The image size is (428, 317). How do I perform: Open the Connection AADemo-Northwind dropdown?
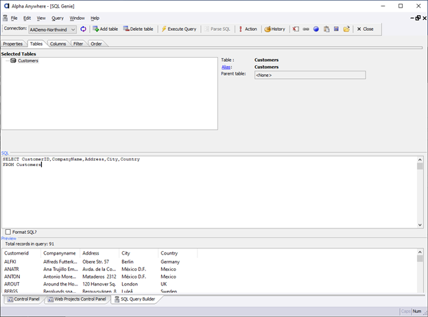[52, 30]
